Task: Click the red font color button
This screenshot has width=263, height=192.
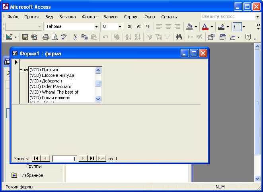Action: pyautogui.click(x=205, y=27)
